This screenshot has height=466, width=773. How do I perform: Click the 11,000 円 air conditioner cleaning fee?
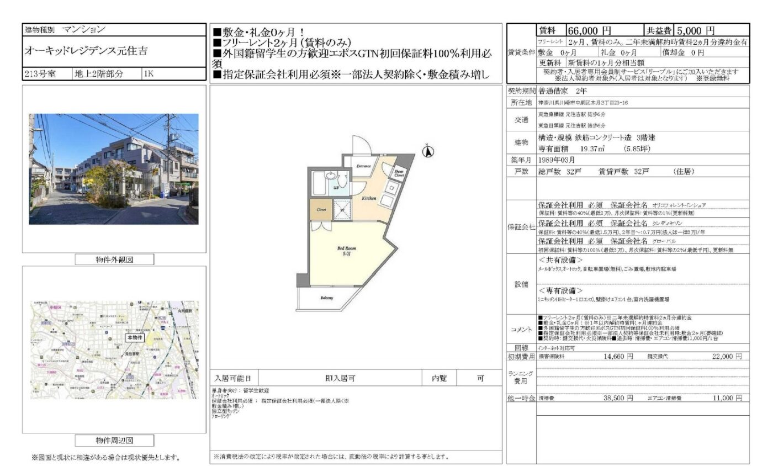click(x=728, y=398)
